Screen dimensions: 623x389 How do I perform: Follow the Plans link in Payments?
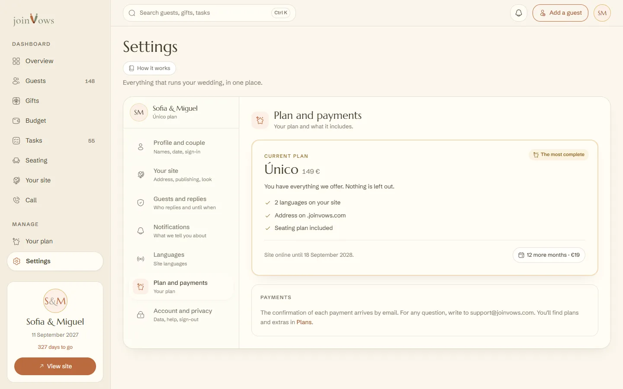tap(304, 322)
